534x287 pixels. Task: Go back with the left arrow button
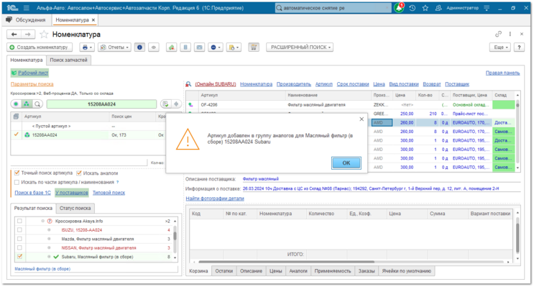(14, 34)
